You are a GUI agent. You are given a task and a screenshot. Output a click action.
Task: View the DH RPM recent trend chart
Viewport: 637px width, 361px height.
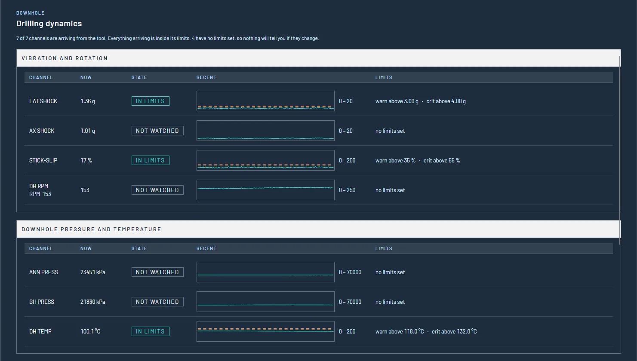(265, 190)
